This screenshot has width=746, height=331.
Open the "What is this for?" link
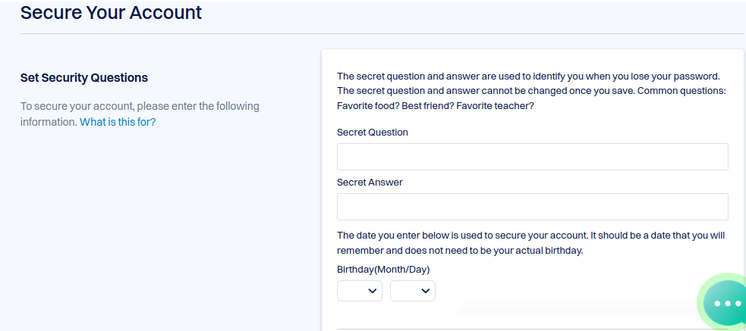click(x=118, y=122)
